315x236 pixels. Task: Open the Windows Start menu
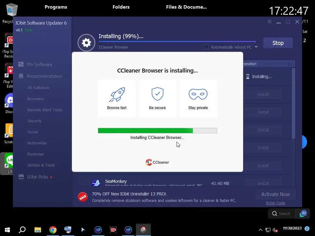(x=7, y=230)
